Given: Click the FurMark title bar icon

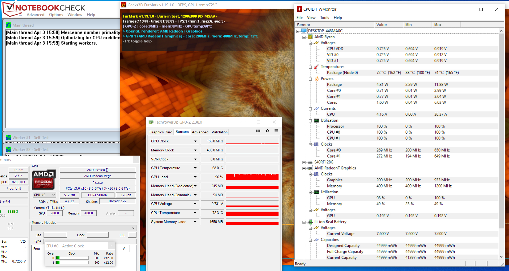Looking at the screenshot, I should click(x=124, y=5).
